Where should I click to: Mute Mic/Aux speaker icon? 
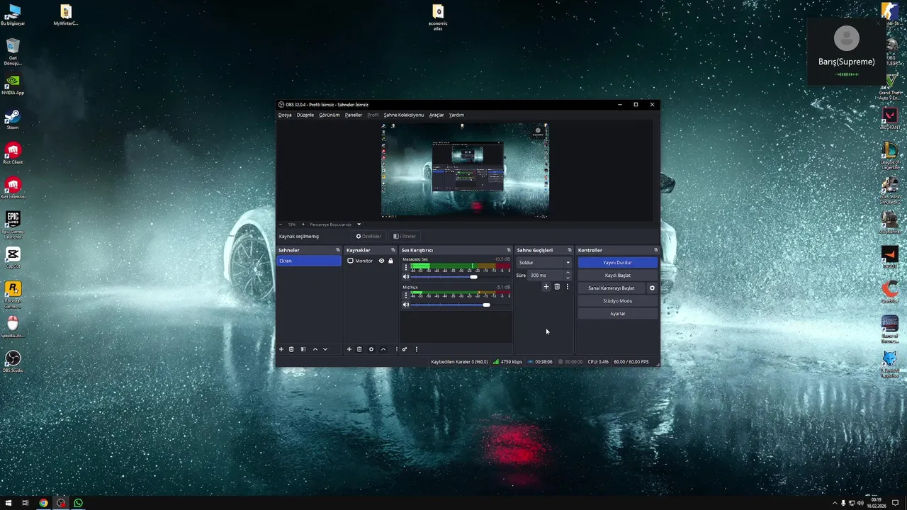click(406, 305)
